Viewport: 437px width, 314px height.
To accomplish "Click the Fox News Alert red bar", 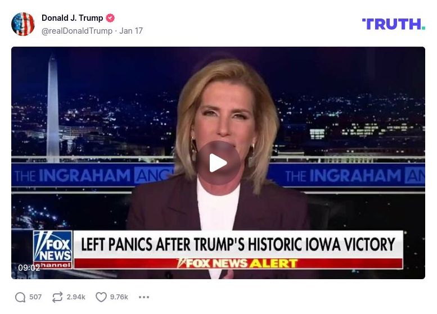I will click(x=238, y=263).
